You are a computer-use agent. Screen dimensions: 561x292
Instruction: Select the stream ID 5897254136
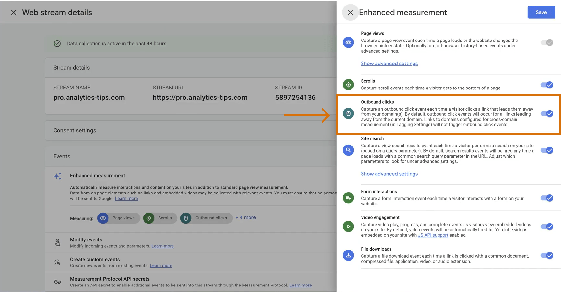click(x=295, y=98)
